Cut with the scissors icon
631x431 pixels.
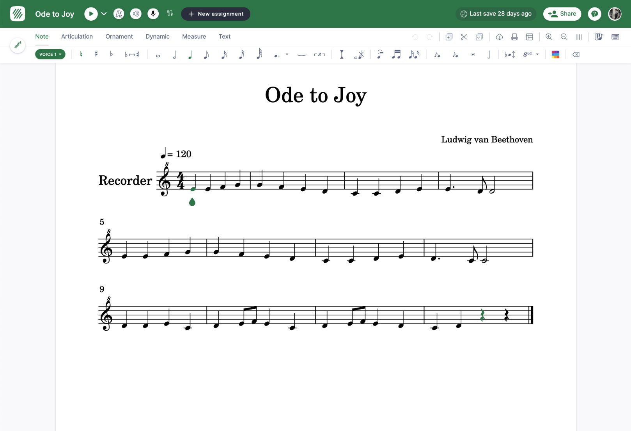pyautogui.click(x=464, y=37)
